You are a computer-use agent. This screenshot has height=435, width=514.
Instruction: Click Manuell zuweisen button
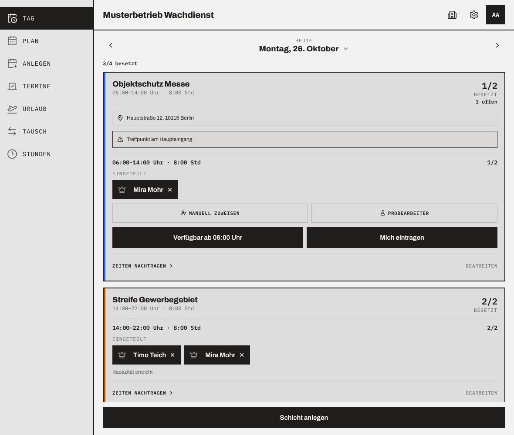[210, 213]
